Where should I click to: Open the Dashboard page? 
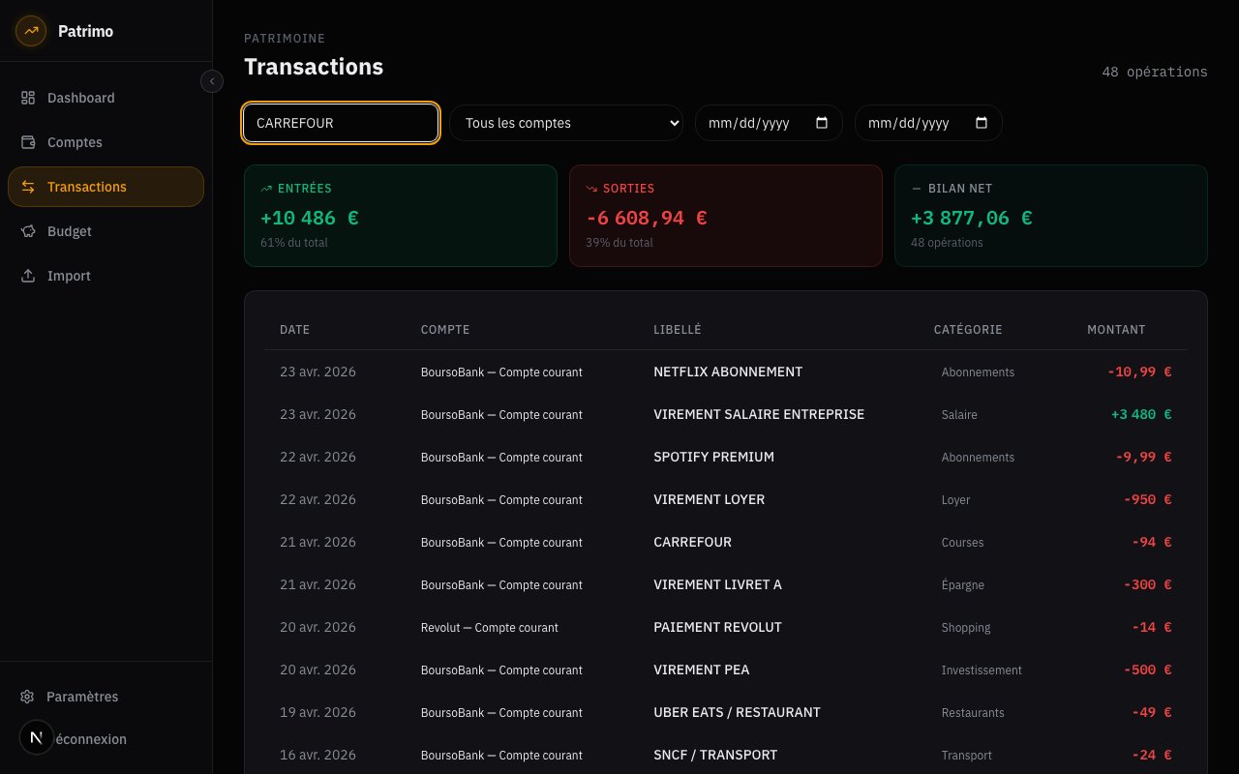(x=81, y=98)
